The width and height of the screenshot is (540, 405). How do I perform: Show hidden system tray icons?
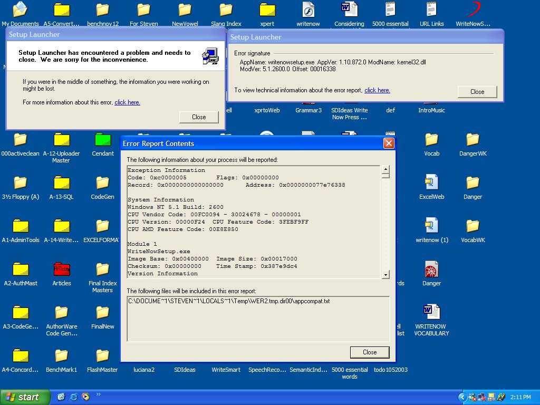pyautogui.click(x=462, y=397)
